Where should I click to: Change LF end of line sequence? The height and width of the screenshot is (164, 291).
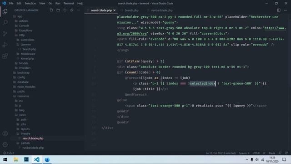(x=264, y=153)
